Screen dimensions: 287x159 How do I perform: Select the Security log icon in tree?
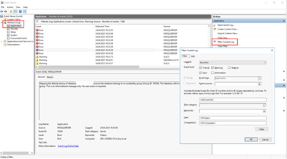(x=9, y=29)
